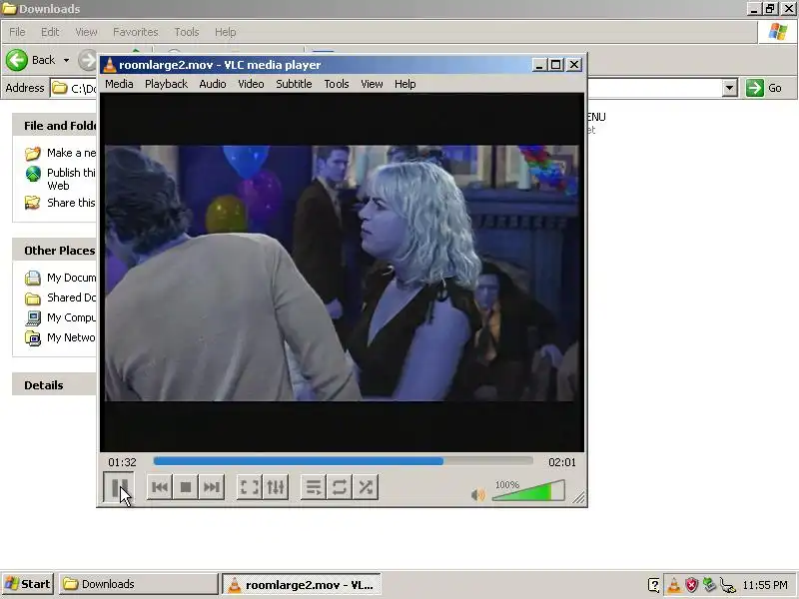Click VLC cone system tray icon
This screenshot has height=599, width=799.
pos(673,585)
